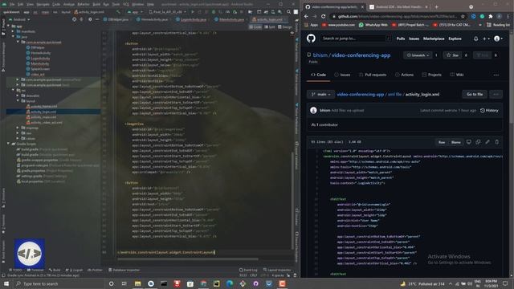Open Project panel settings gear
This screenshot has height=289, width=514.
coord(90,19)
